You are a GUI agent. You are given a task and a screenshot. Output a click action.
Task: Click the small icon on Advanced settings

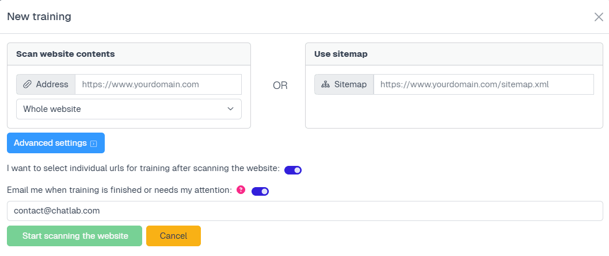94,143
